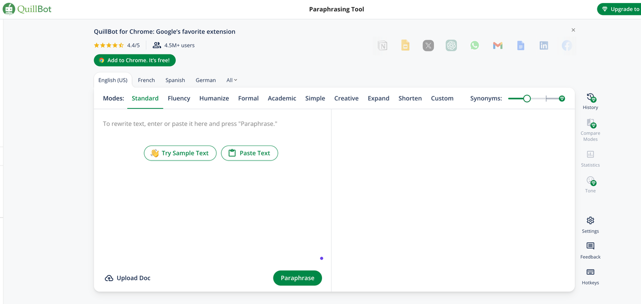Open the Google Slides integration icon

click(406, 45)
